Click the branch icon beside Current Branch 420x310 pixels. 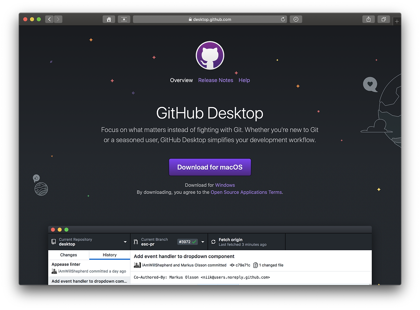[x=136, y=242]
